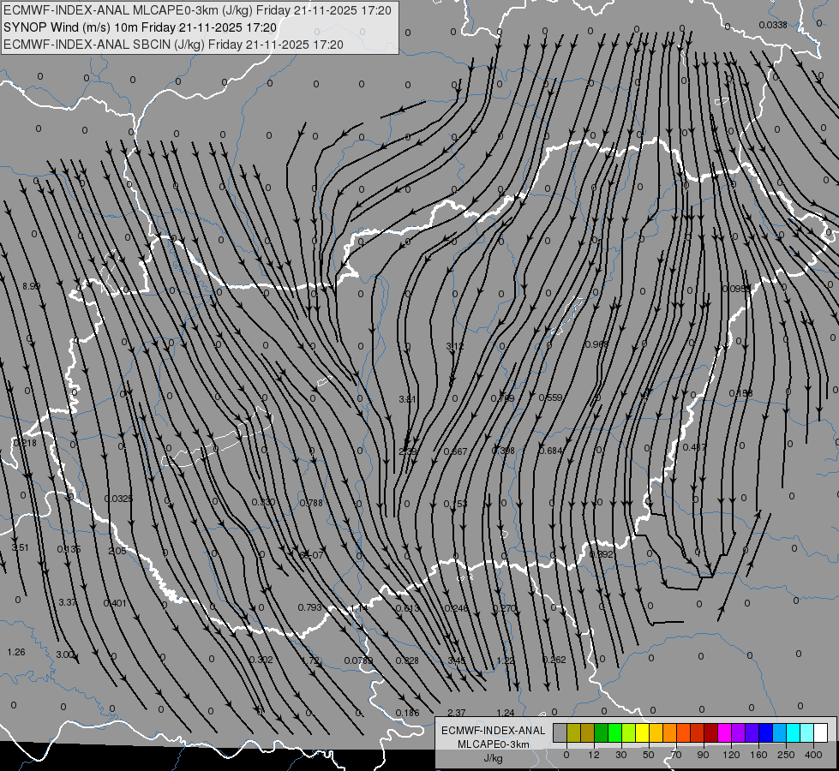Click the MLCAPE0-3km legend label

(494, 744)
